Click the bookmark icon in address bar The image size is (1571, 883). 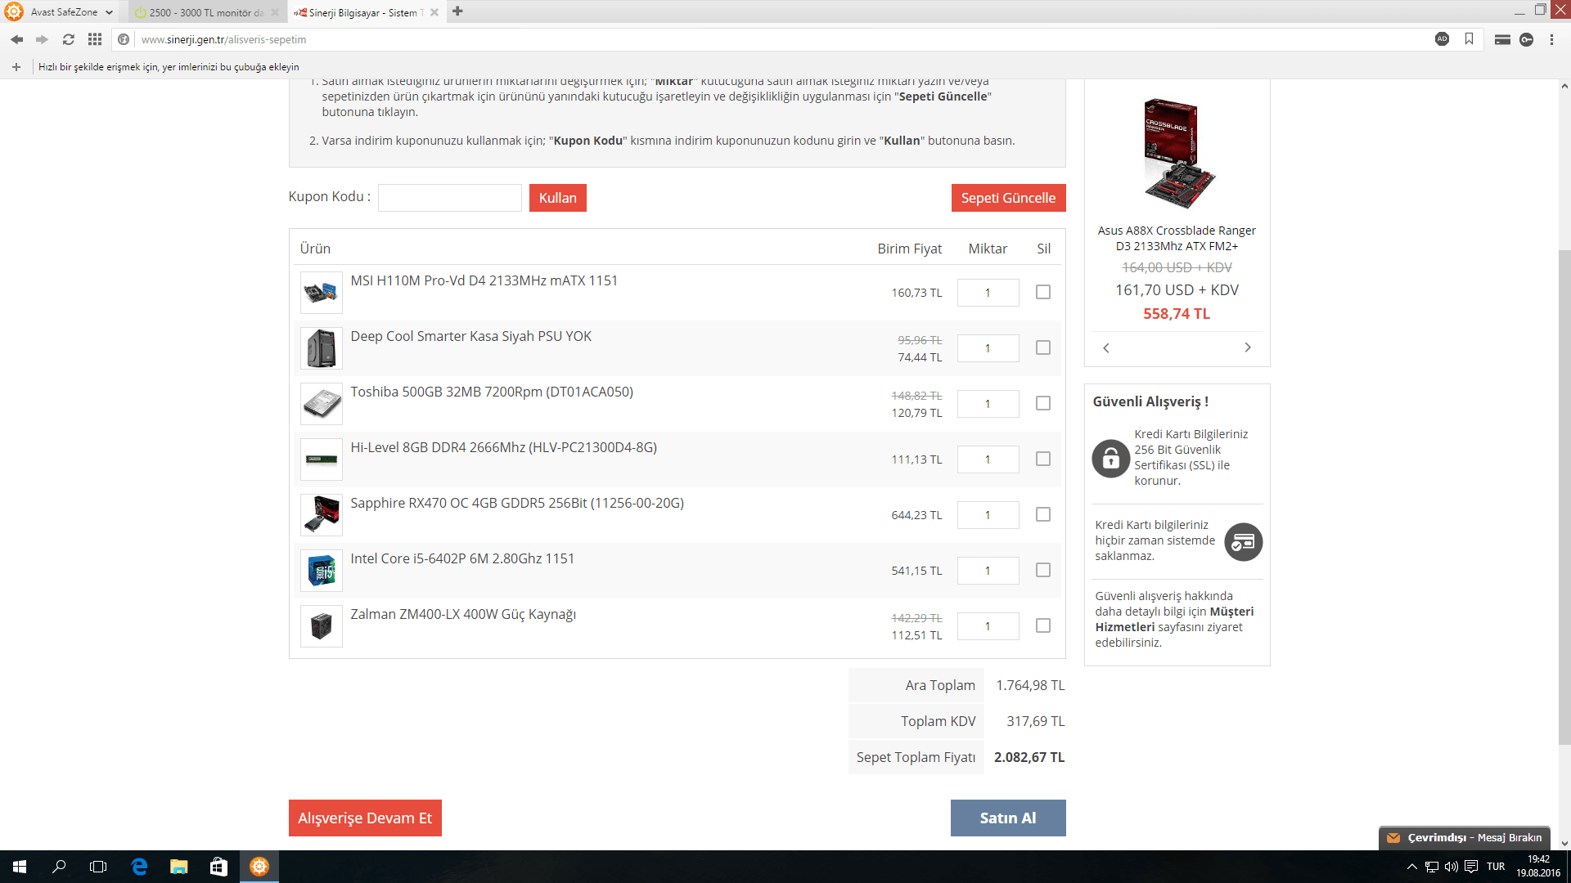(1469, 39)
